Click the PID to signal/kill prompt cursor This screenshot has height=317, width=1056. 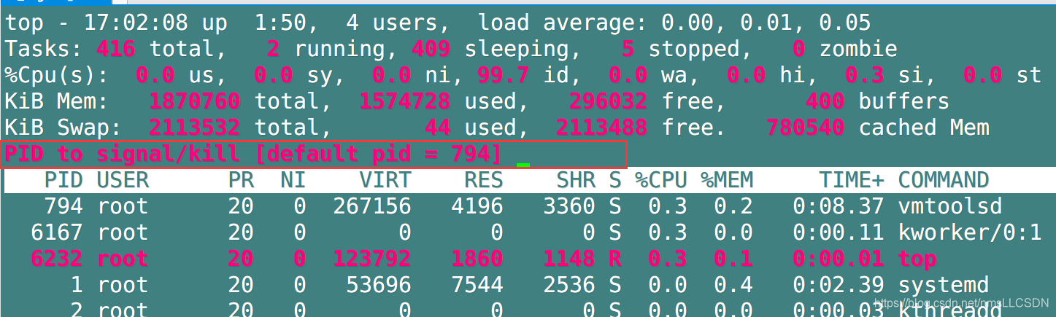pyautogui.click(x=523, y=165)
